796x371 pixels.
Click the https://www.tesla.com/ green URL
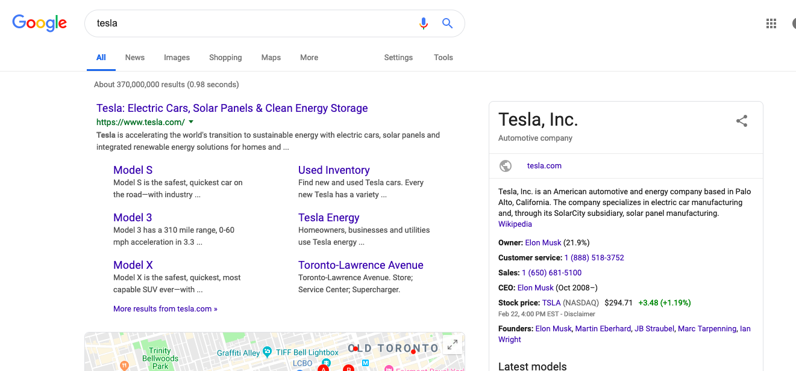[x=140, y=122]
